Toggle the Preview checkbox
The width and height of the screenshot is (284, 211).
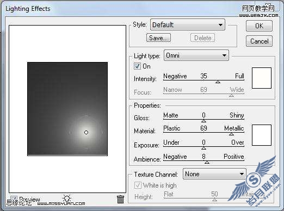(x=14, y=199)
